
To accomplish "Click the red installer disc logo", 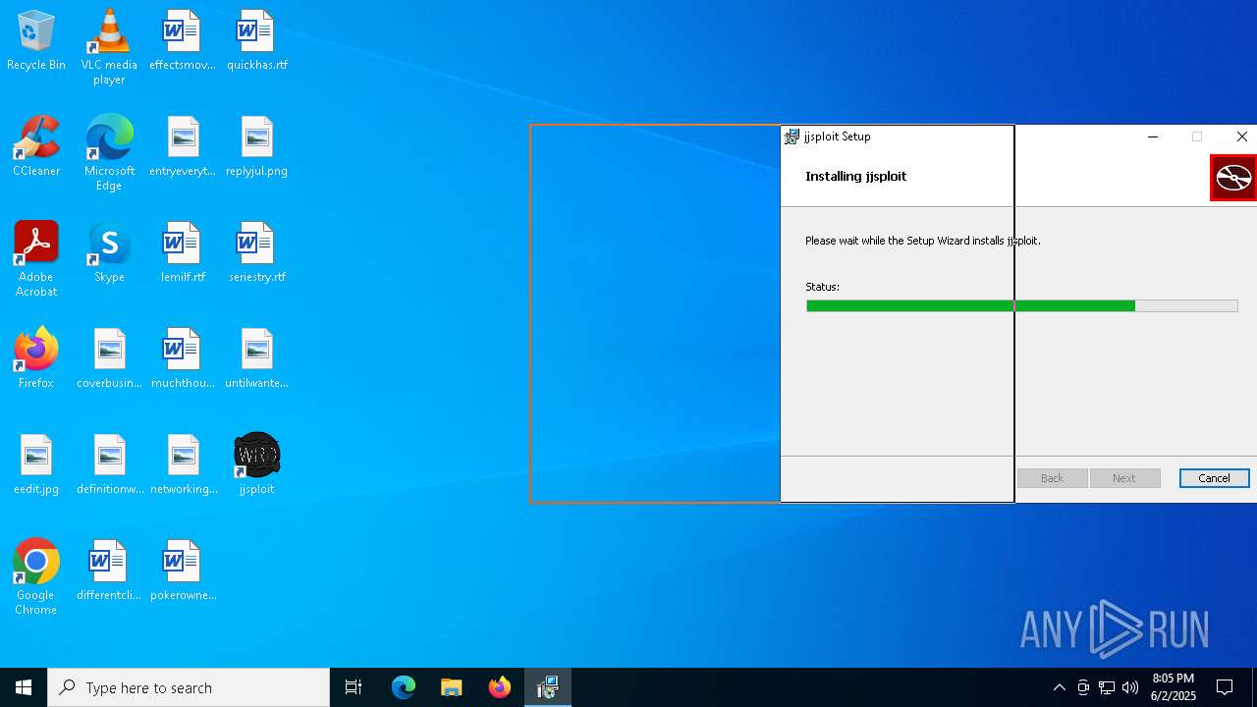I will (x=1233, y=178).
